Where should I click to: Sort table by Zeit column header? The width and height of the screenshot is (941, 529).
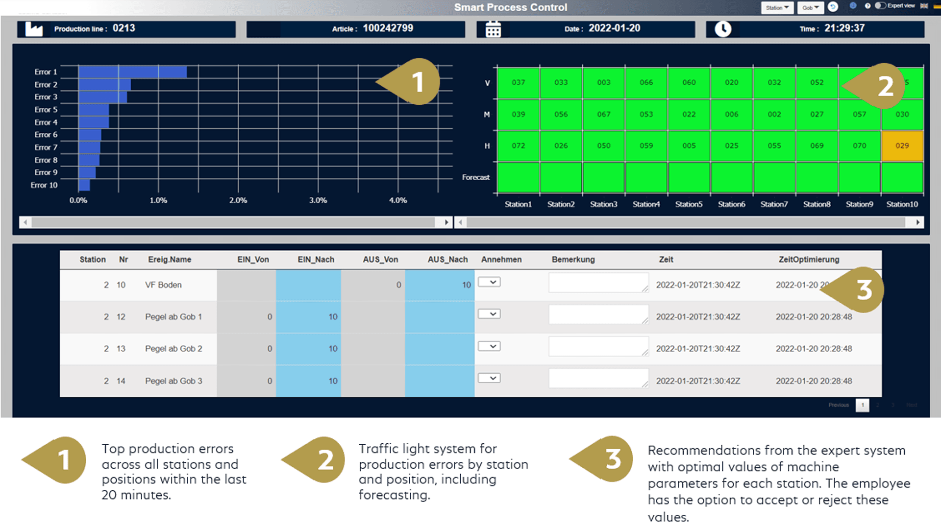coord(666,260)
